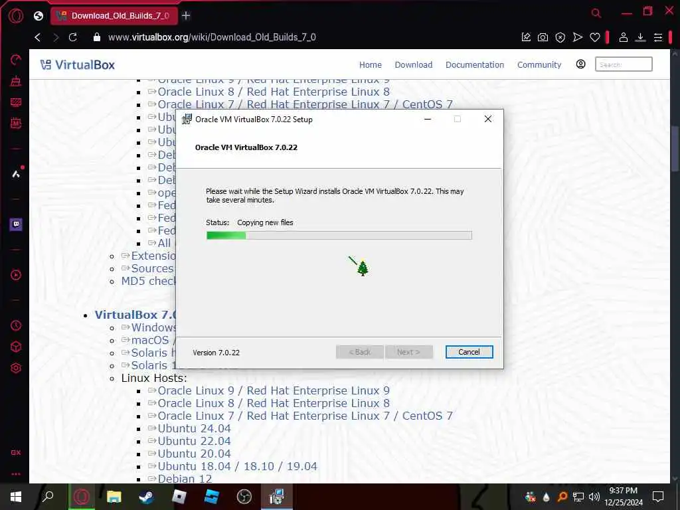The height and width of the screenshot is (510, 680).
Task: Open a new tab with plus button
Action: coord(186,16)
